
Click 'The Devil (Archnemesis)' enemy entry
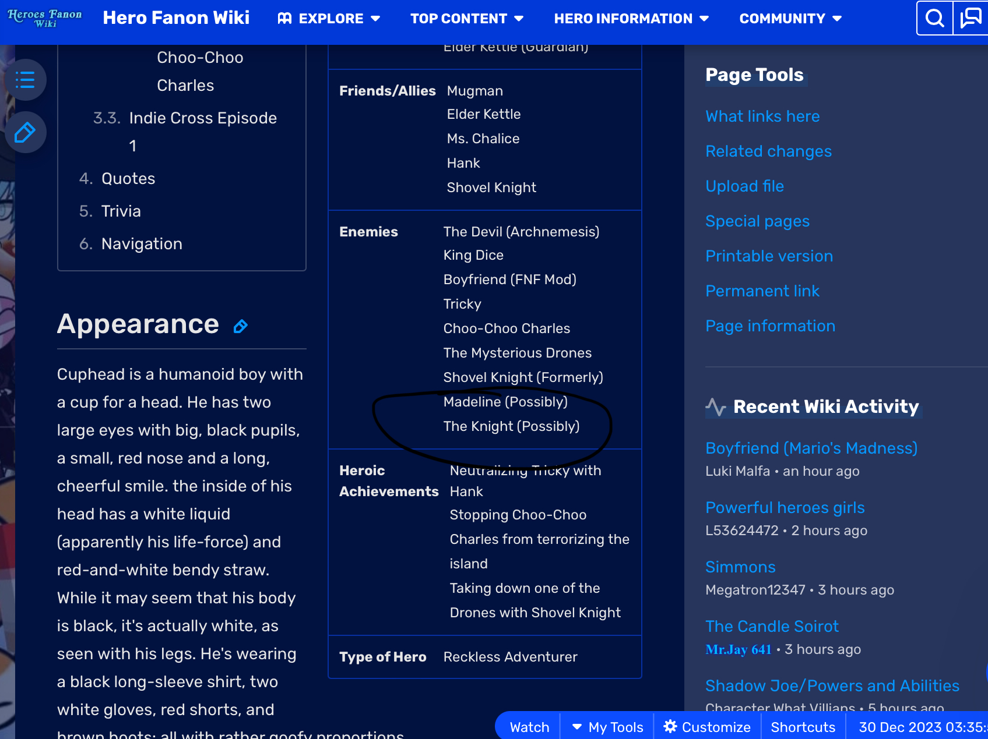tap(521, 232)
